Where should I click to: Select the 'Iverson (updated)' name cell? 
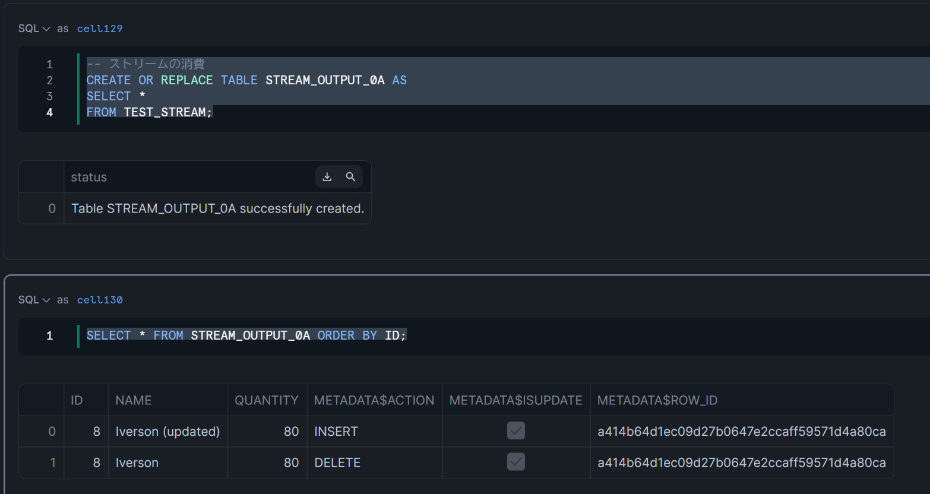tap(168, 431)
